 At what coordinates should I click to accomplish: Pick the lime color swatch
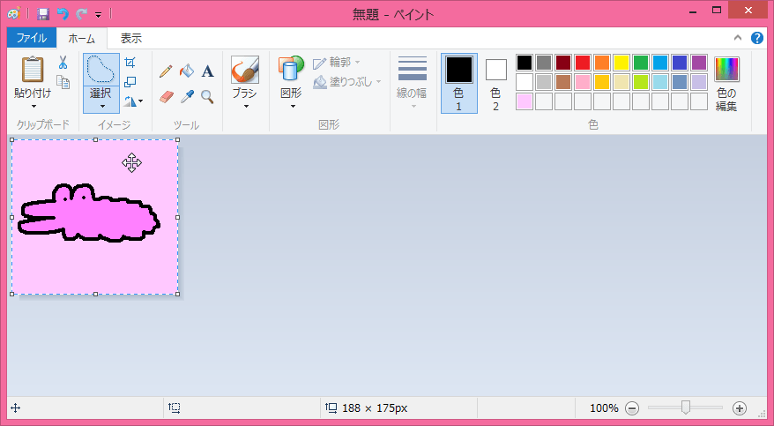tap(641, 82)
